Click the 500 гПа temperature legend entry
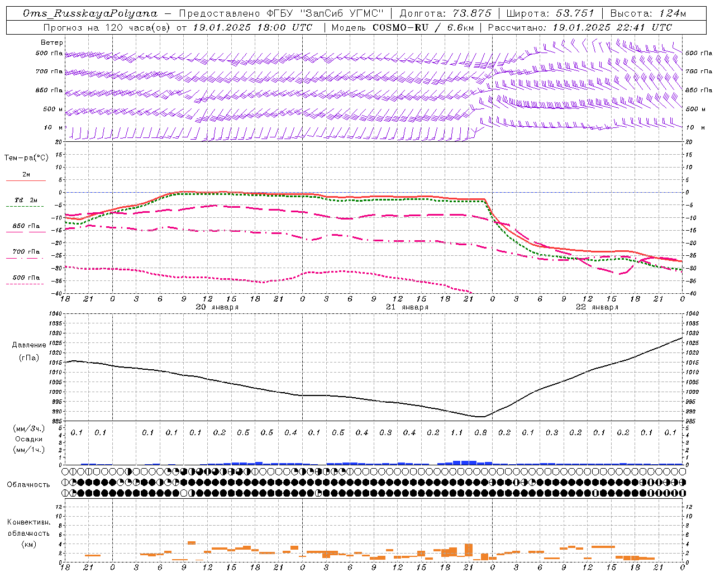 click(x=26, y=277)
